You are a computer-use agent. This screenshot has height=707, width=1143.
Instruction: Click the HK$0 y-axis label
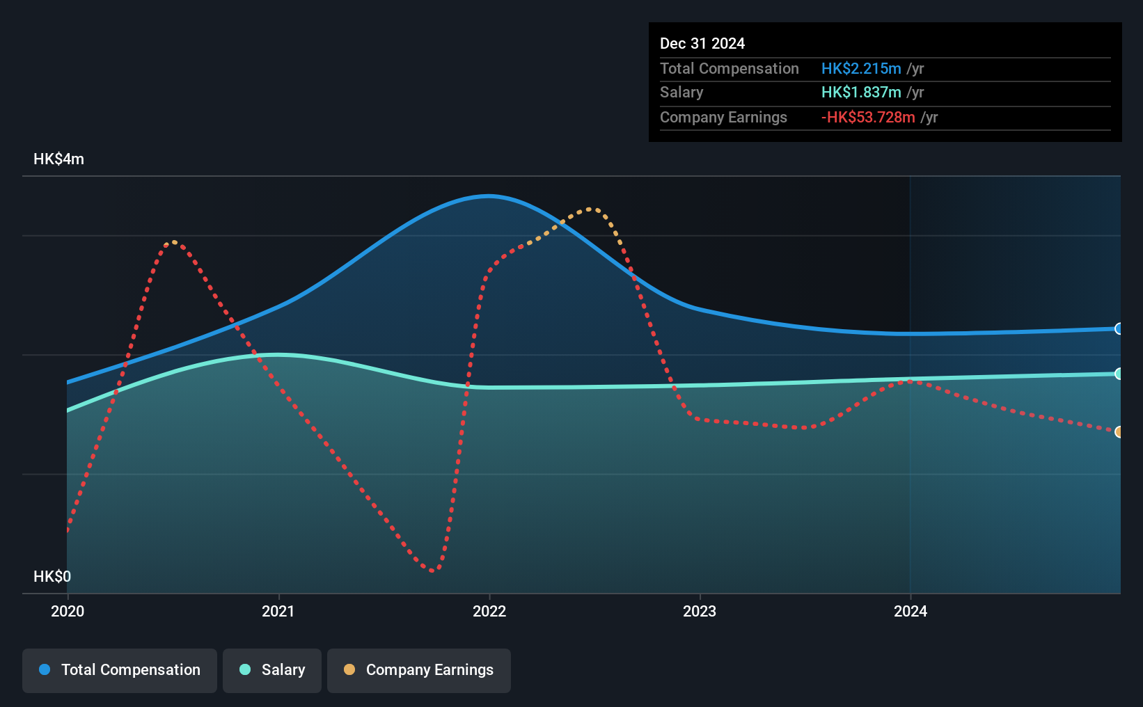point(52,577)
